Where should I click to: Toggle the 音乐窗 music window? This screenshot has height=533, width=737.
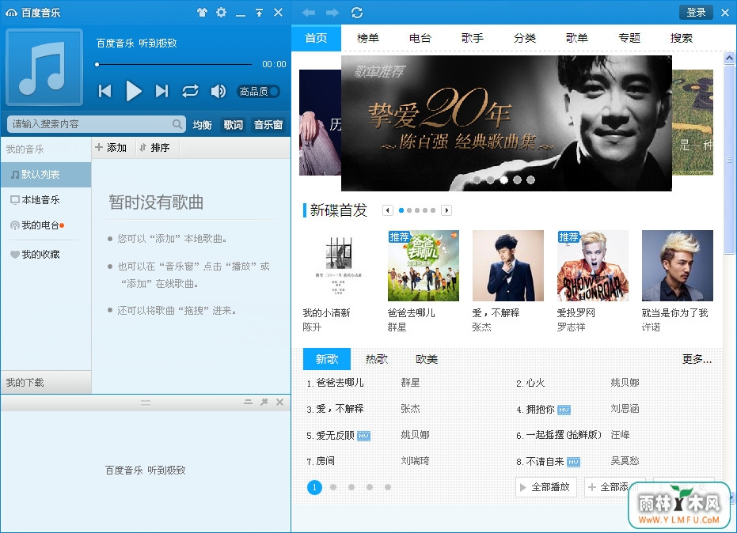coord(268,125)
